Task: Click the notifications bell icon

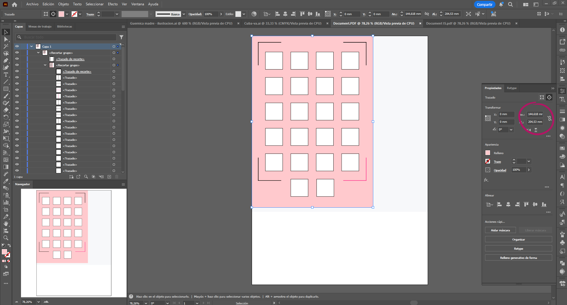Action: click(501, 4)
